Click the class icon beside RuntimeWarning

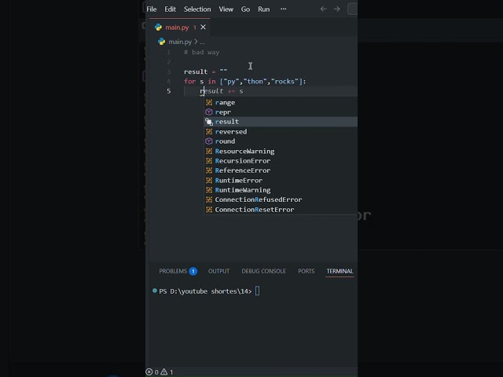click(209, 190)
